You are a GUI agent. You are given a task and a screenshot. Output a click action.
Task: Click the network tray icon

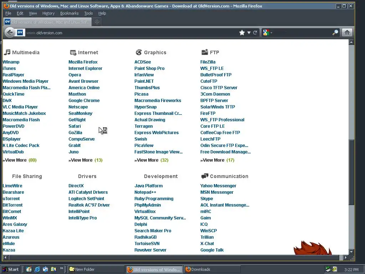(x=328, y=269)
